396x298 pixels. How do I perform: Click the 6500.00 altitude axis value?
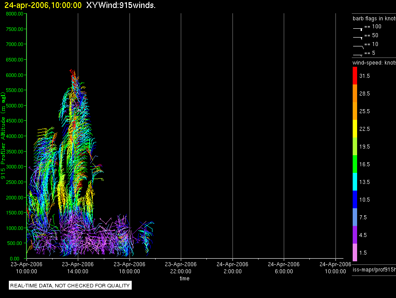point(15,60)
